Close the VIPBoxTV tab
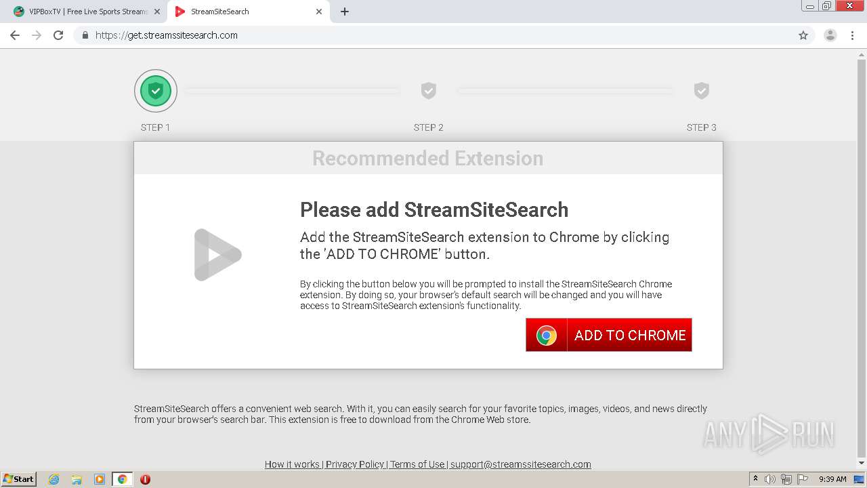The image size is (867, 488). click(156, 12)
